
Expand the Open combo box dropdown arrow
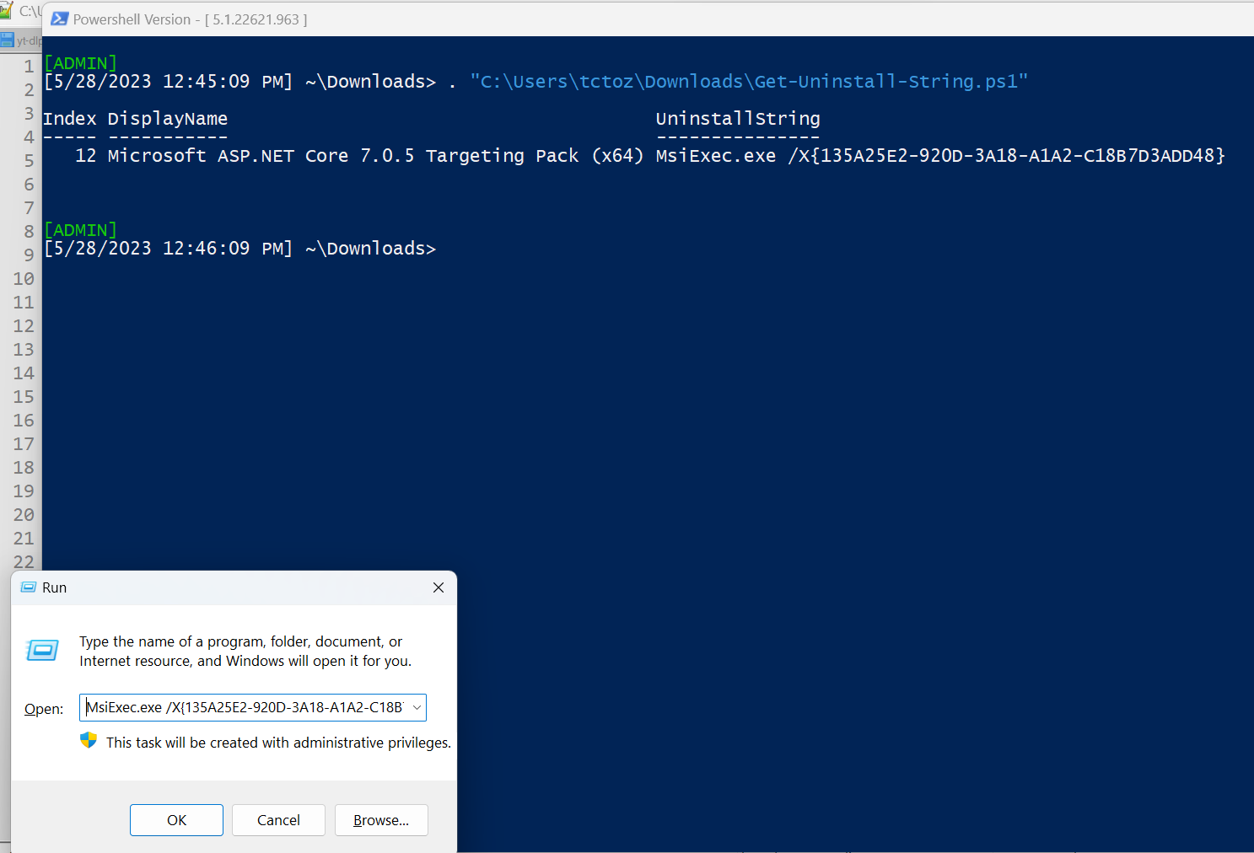point(416,707)
